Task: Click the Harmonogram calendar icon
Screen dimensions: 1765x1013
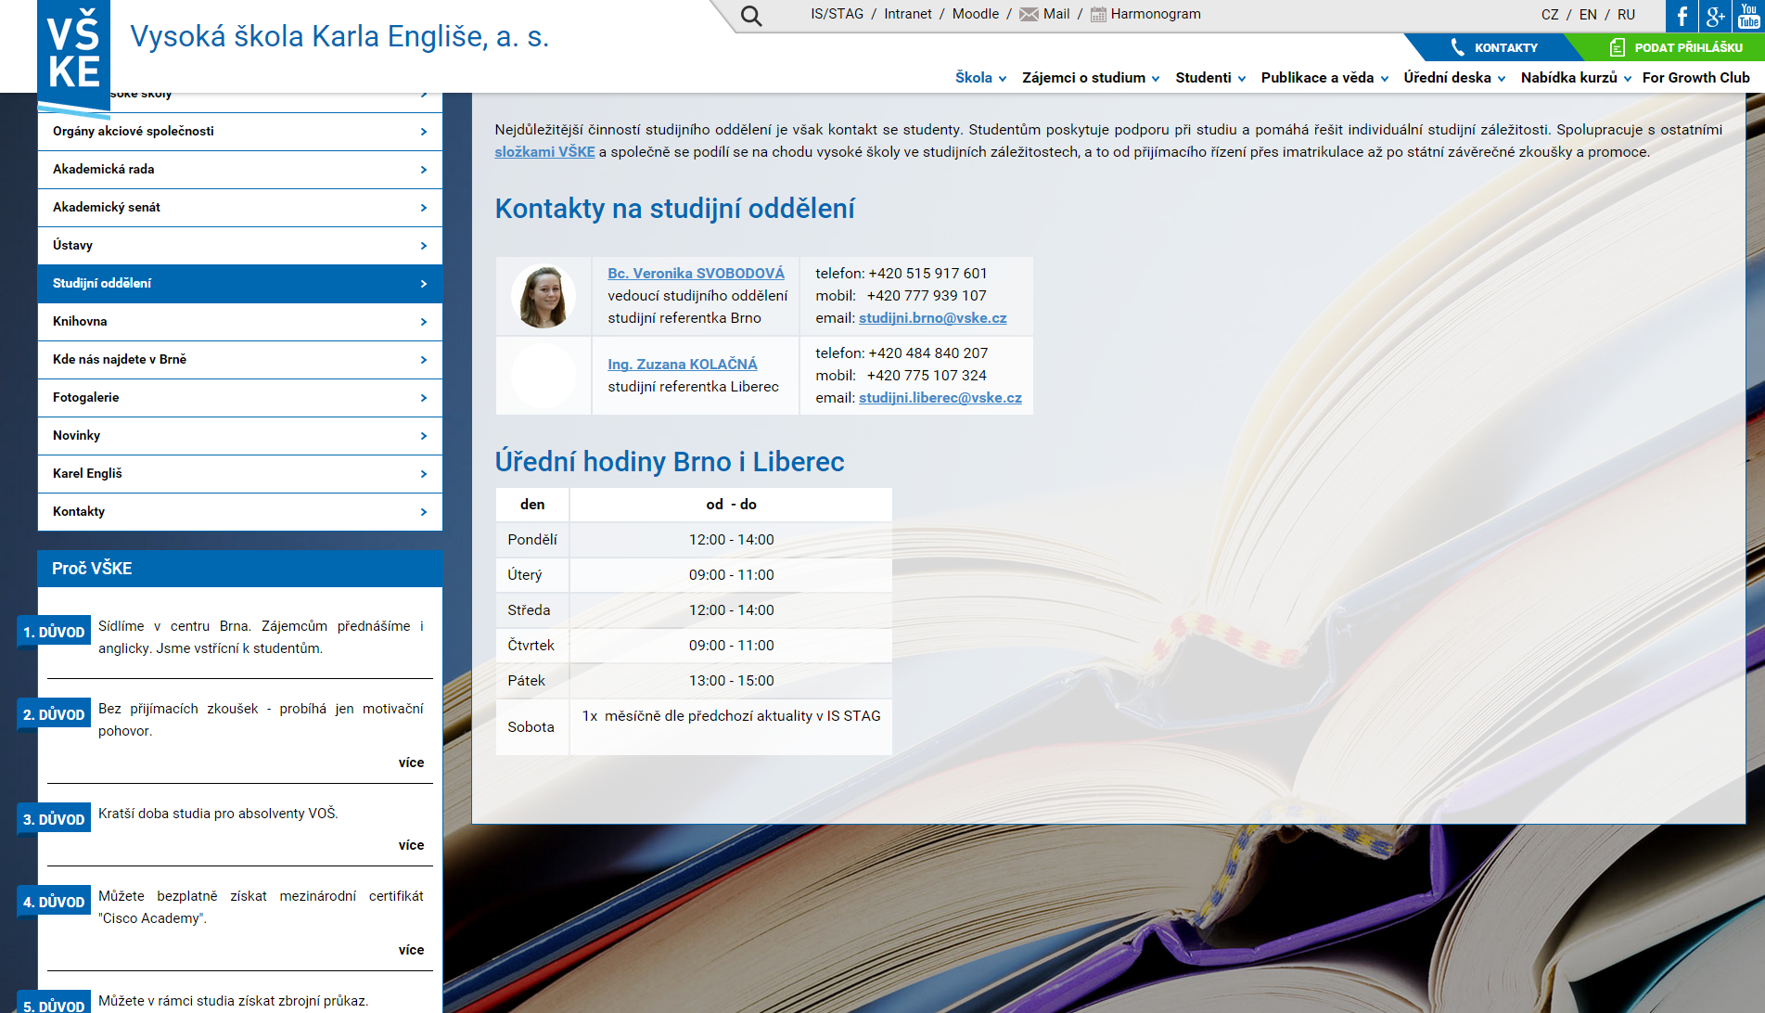Action: pyautogui.click(x=1098, y=14)
